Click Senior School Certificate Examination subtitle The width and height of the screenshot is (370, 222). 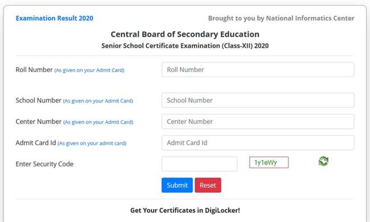point(185,45)
